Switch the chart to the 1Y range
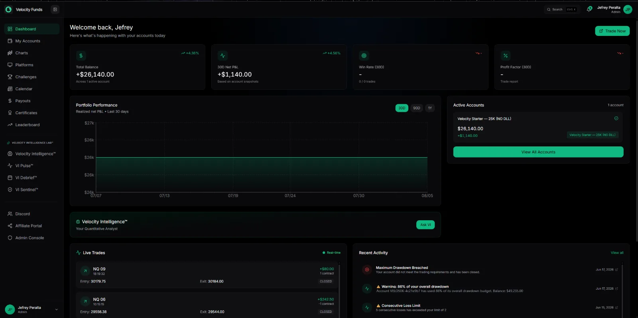Image resolution: width=638 pixels, height=318 pixels. click(430, 108)
